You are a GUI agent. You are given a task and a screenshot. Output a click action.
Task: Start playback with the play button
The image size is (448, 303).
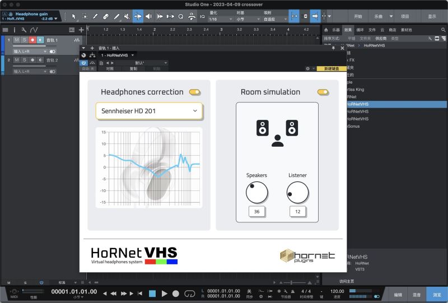pos(164,293)
